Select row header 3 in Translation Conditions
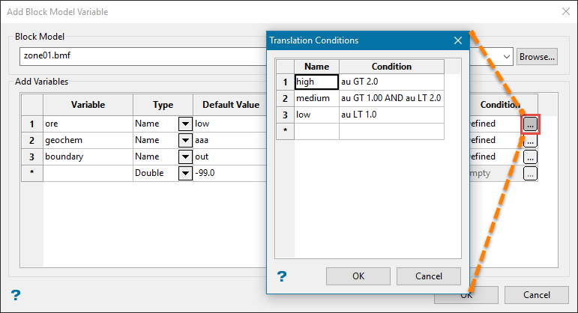 [x=285, y=115]
